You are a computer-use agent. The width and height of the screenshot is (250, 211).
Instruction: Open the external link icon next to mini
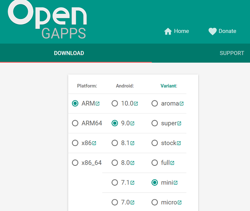[x=176, y=183]
